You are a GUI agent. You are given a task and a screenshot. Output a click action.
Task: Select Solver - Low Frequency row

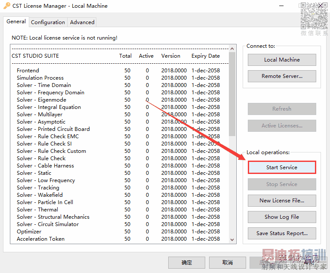click(118, 180)
